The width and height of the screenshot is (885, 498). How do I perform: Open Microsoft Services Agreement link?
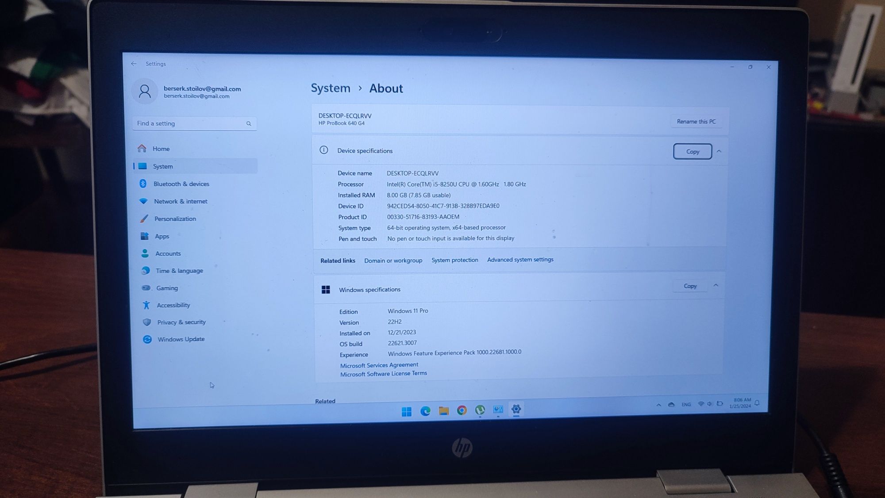point(379,364)
